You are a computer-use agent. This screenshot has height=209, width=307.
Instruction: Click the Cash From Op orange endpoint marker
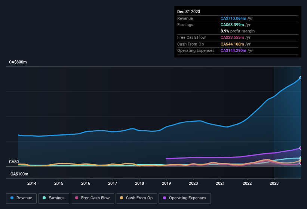click(x=301, y=160)
